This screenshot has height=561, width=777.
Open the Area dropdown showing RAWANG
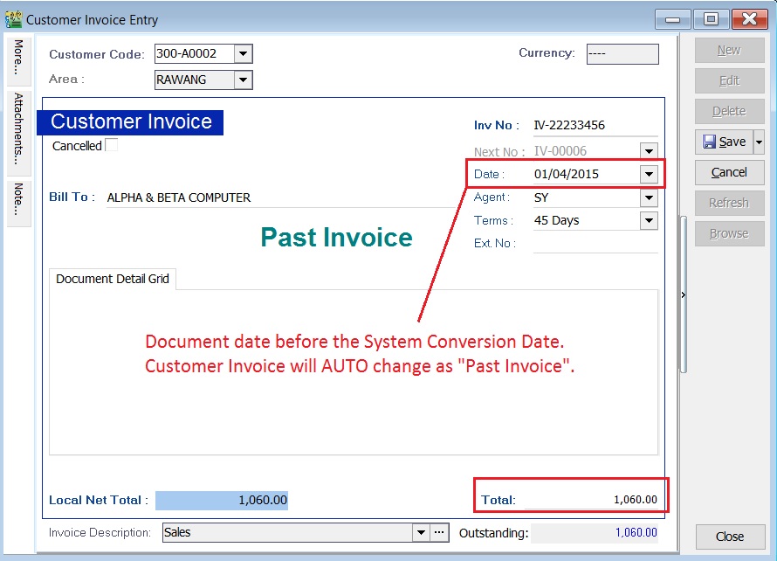click(x=244, y=80)
